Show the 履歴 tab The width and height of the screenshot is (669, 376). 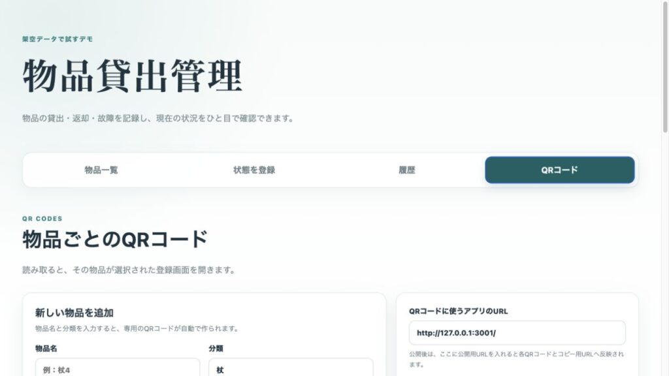pos(406,170)
